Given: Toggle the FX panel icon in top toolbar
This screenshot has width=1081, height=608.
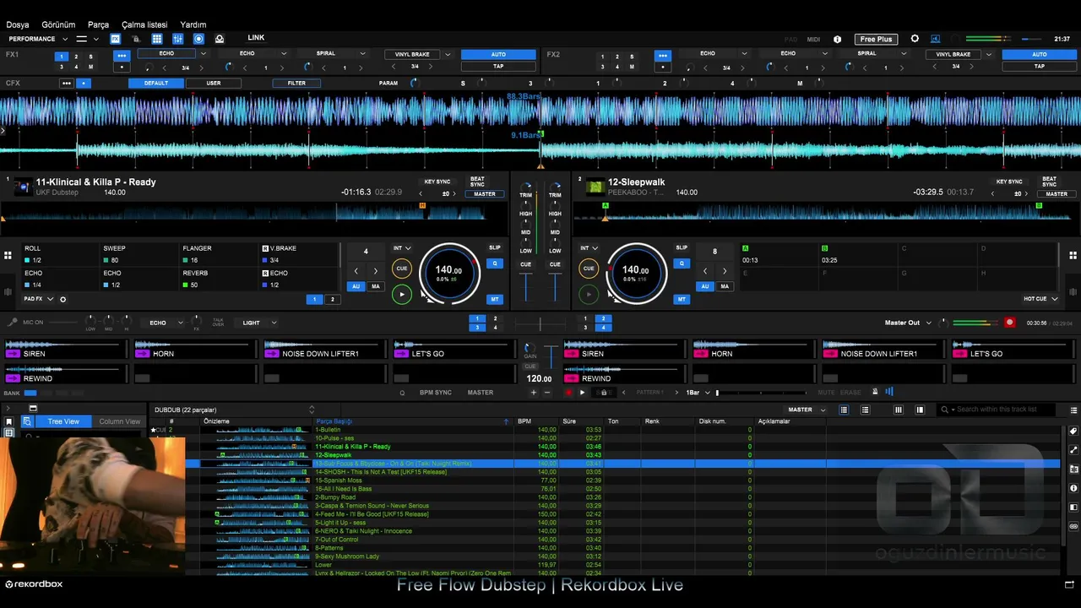Looking at the screenshot, I should (116, 39).
